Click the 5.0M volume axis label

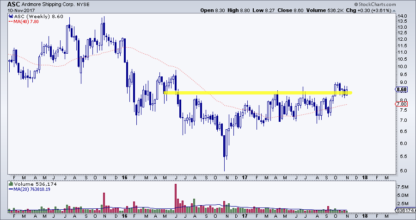[403, 195]
